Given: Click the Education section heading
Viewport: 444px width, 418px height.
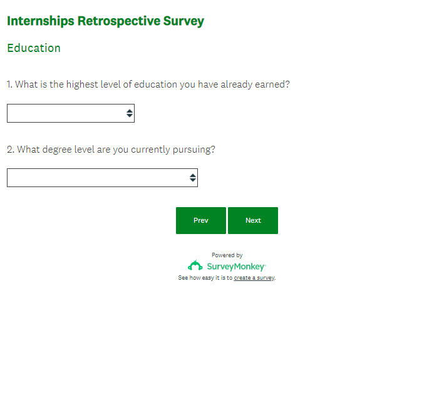Looking at the screenshot, I should tap(34, 48).
